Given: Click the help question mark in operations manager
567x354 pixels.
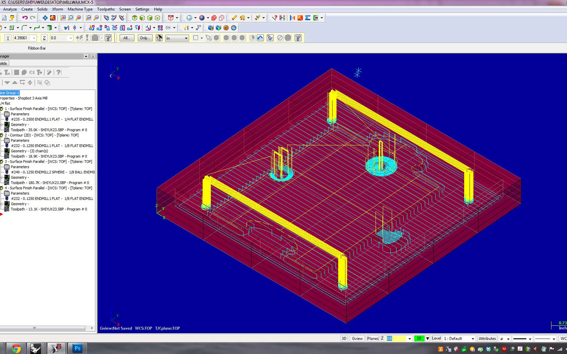Looking at the screenshot, I should coord(58,72).
